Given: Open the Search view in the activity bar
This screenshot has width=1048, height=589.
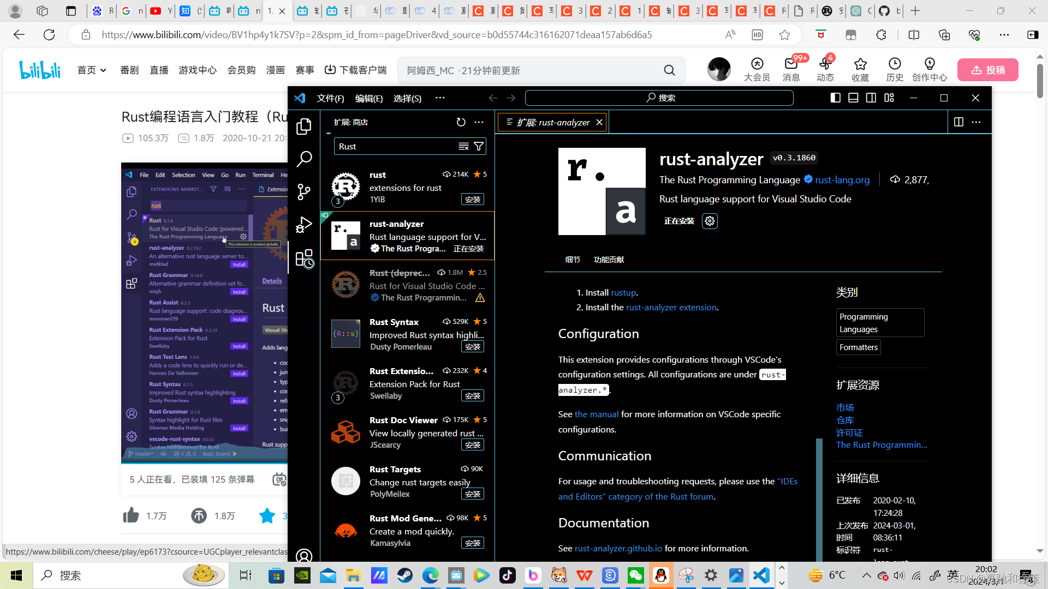Looking at the screenshot, I should point(304,159).
